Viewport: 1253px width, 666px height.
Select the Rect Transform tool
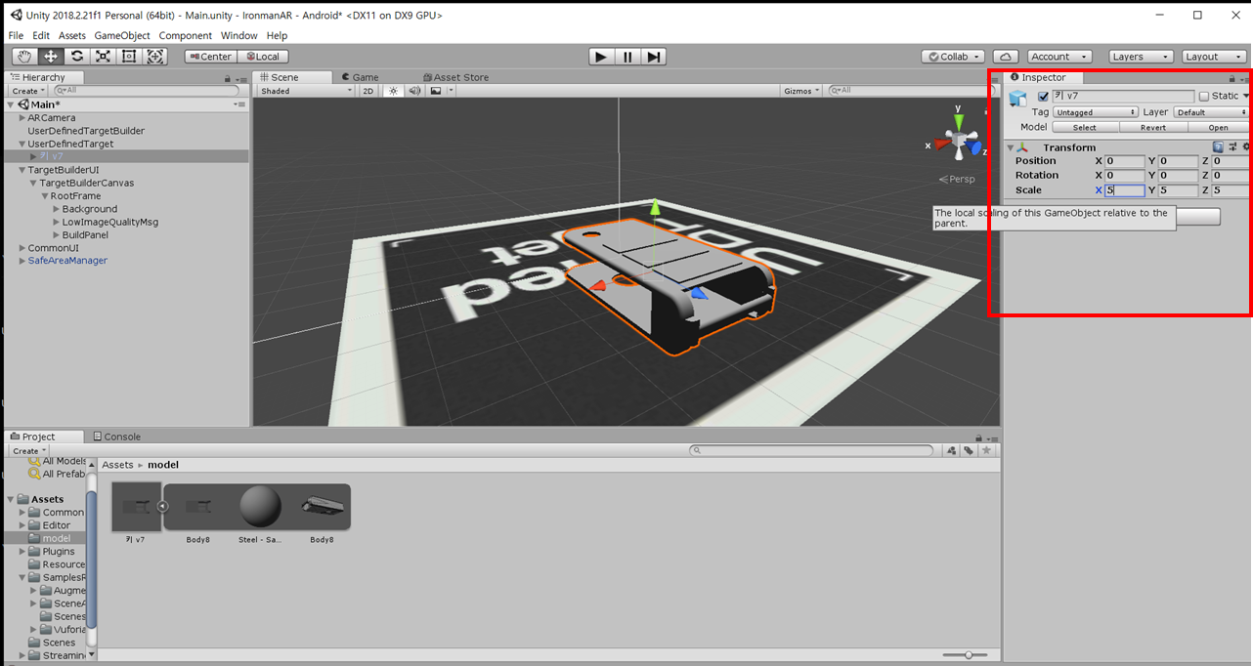coord(129,57)
